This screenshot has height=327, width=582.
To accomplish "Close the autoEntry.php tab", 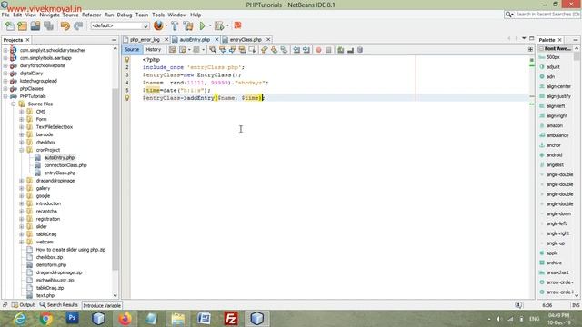I will pos(216,39).
